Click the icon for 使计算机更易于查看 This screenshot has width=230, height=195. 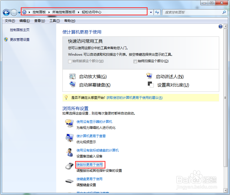click(69, 138)
